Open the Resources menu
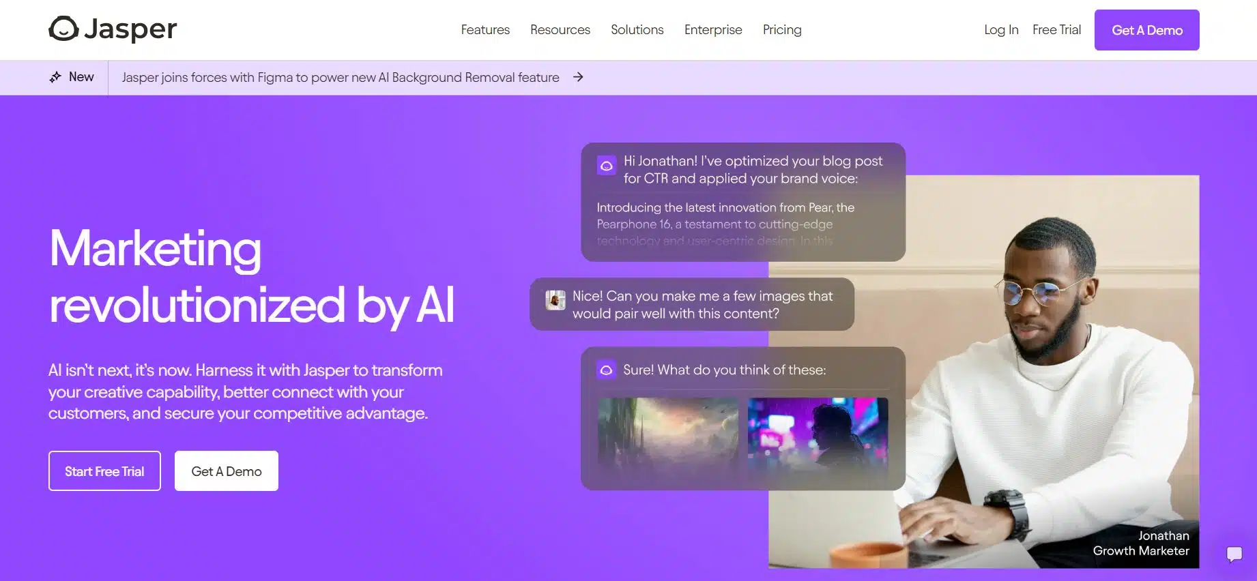The width and height of the screenshot is (1257, 581). point(560,30)
